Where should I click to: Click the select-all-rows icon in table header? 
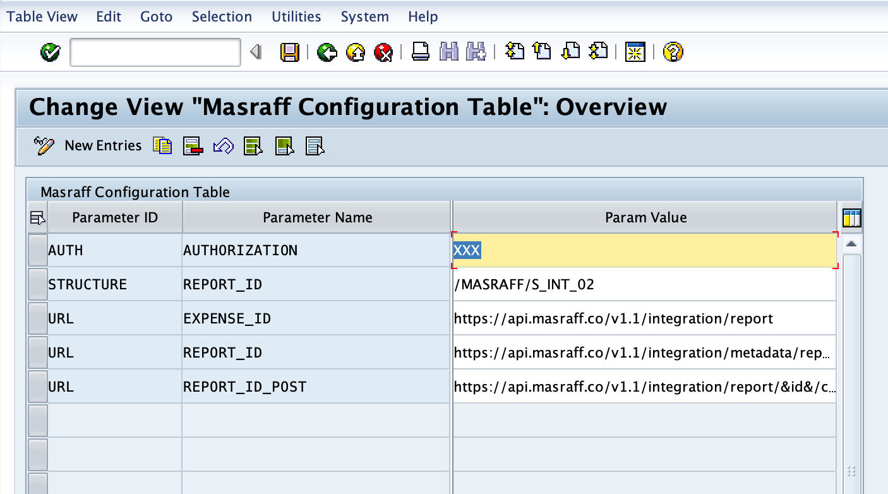[x=37, y=218]
